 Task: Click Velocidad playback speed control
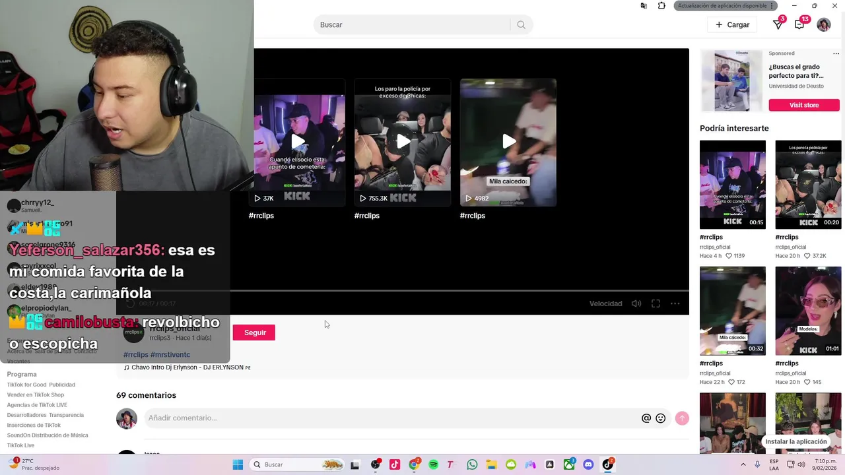tap(605, 303)
